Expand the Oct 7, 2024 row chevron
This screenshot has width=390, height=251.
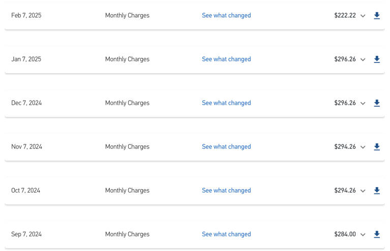[x=363, y=191]
